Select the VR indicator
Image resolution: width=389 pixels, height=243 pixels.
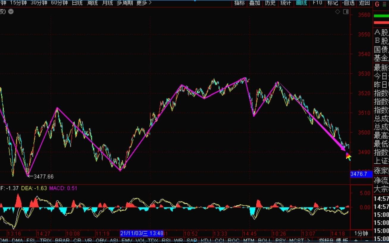(88, 240)
